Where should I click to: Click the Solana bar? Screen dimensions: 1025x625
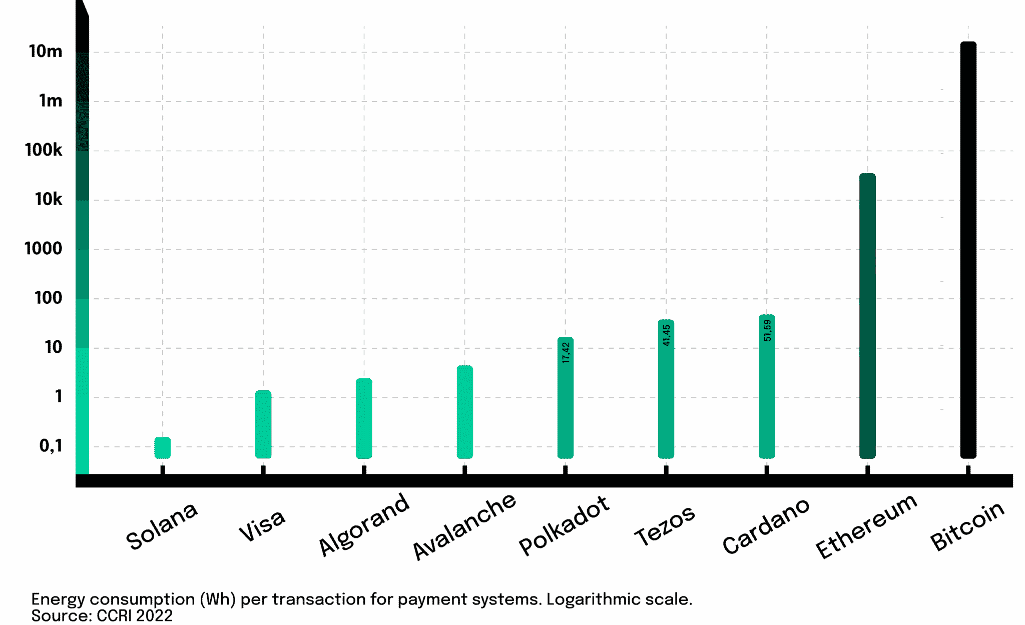pyautogui.click(x=162, y=448)
